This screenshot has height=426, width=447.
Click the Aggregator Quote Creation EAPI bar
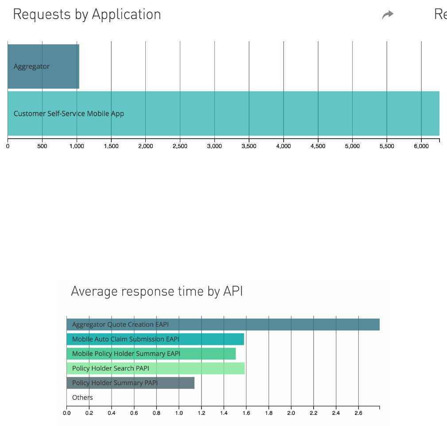pos(223,324)
